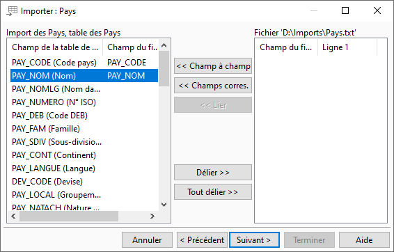394x252 pixels.
Task: Click the 'Ligne 1' column header
Action: [347, 47]
